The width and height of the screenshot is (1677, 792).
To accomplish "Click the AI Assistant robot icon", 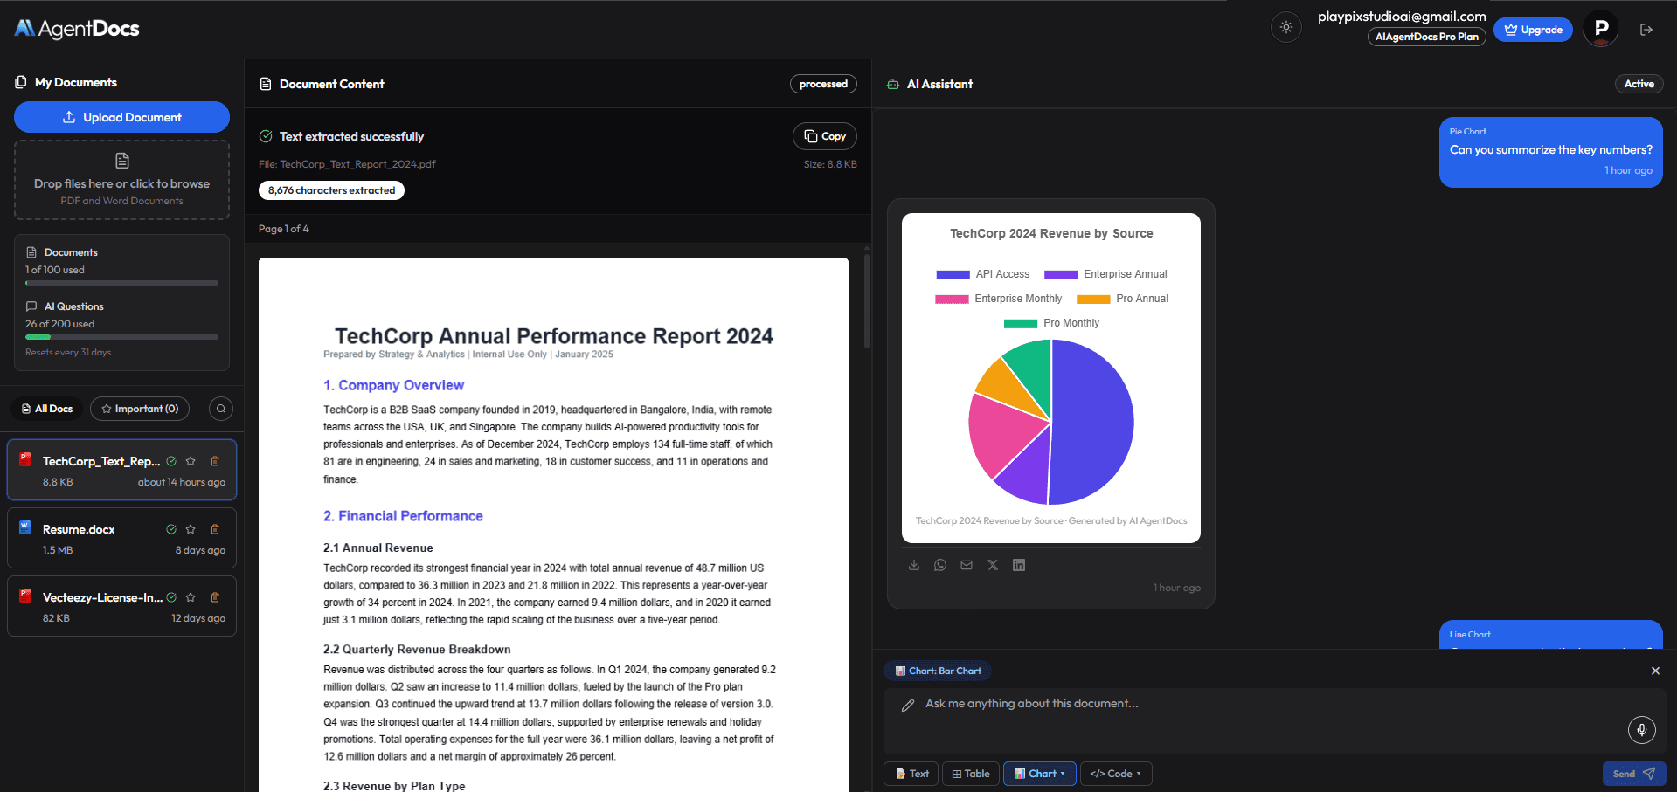I will click(893, 85).
